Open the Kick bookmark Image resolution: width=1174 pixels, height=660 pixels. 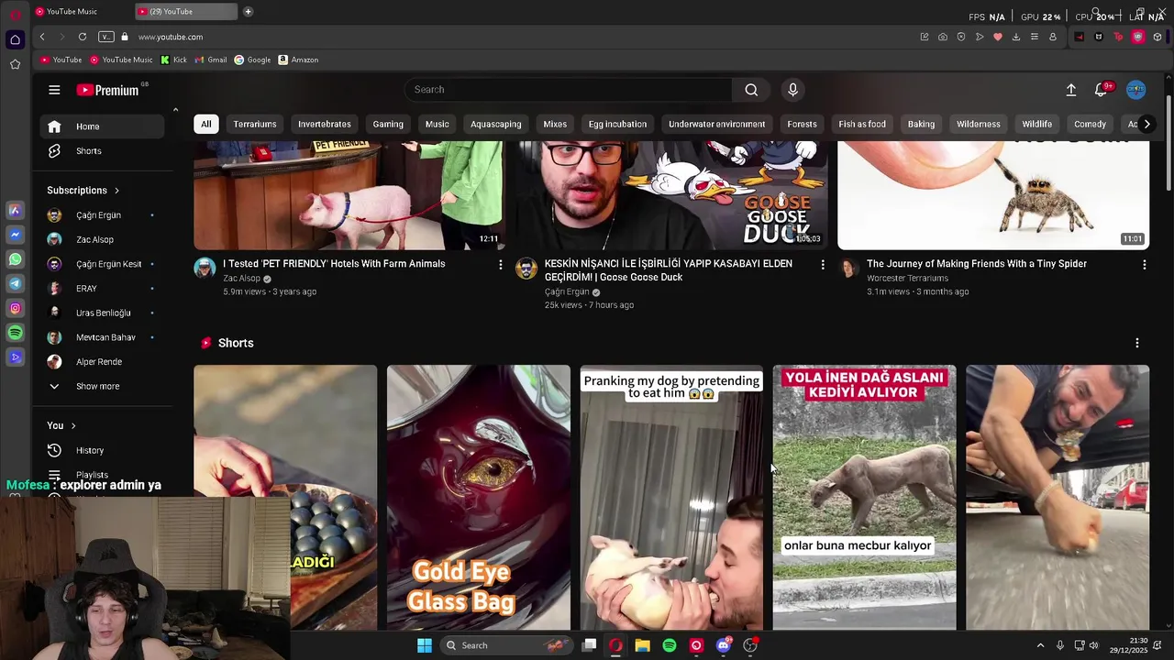(x=173, y=60)
